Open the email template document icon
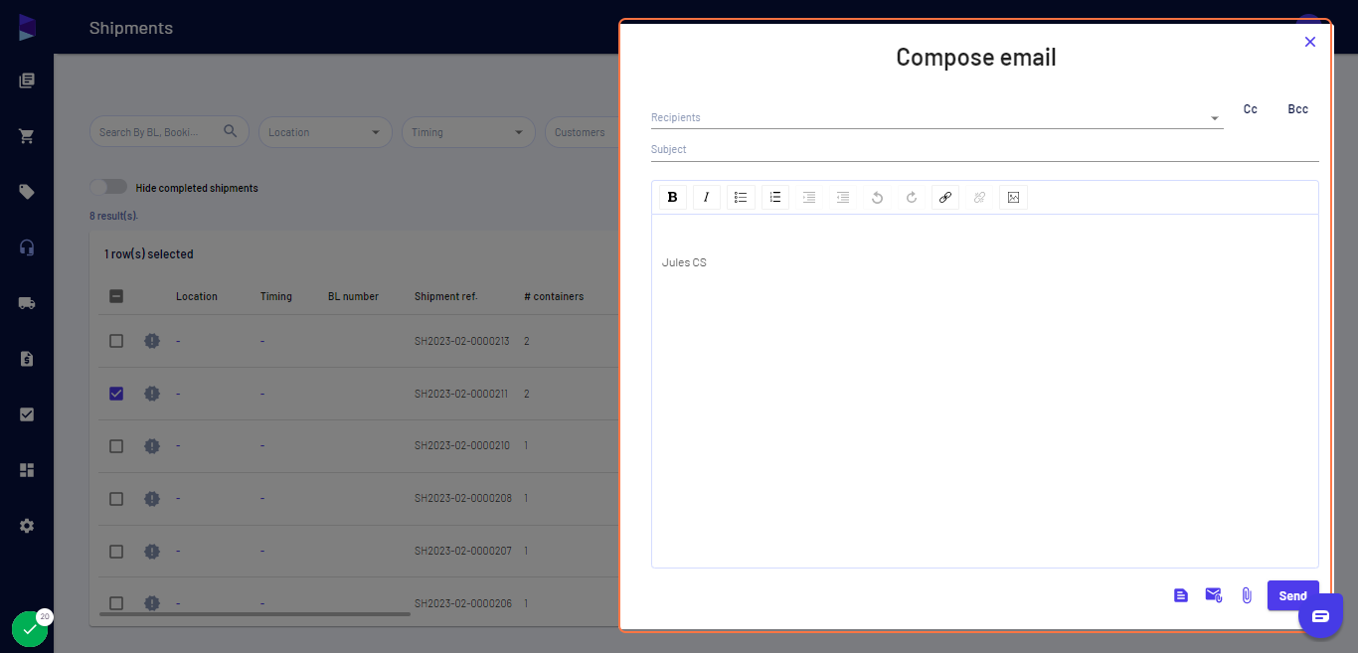Screen dimensions: 1358x653 coord(1181,595)
